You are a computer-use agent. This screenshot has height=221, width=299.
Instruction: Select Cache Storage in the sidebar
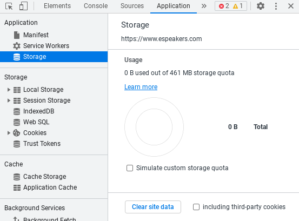click(45, 177)
